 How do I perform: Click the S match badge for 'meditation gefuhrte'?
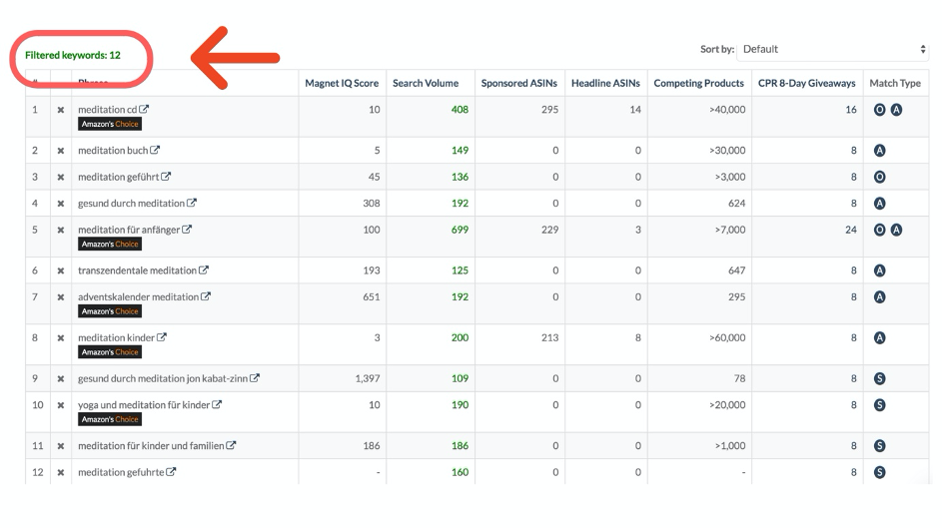click(879, 472)
